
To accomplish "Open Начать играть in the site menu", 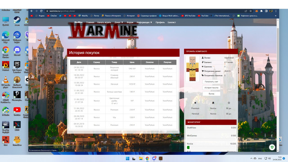I will point(104,22).
